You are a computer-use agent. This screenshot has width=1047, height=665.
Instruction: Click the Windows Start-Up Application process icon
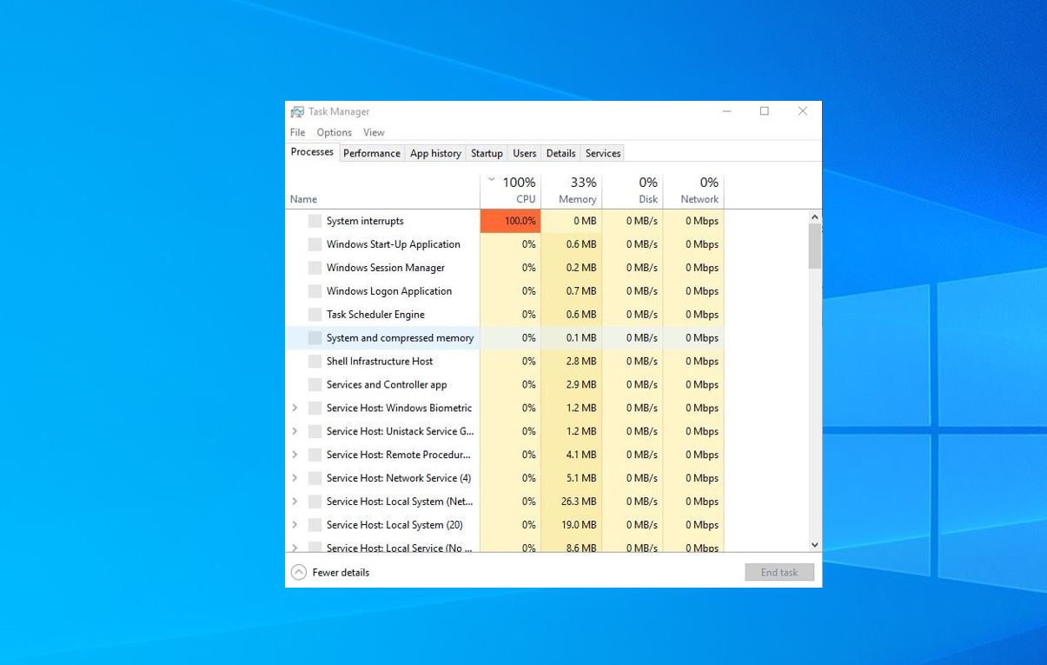point(315,244)
